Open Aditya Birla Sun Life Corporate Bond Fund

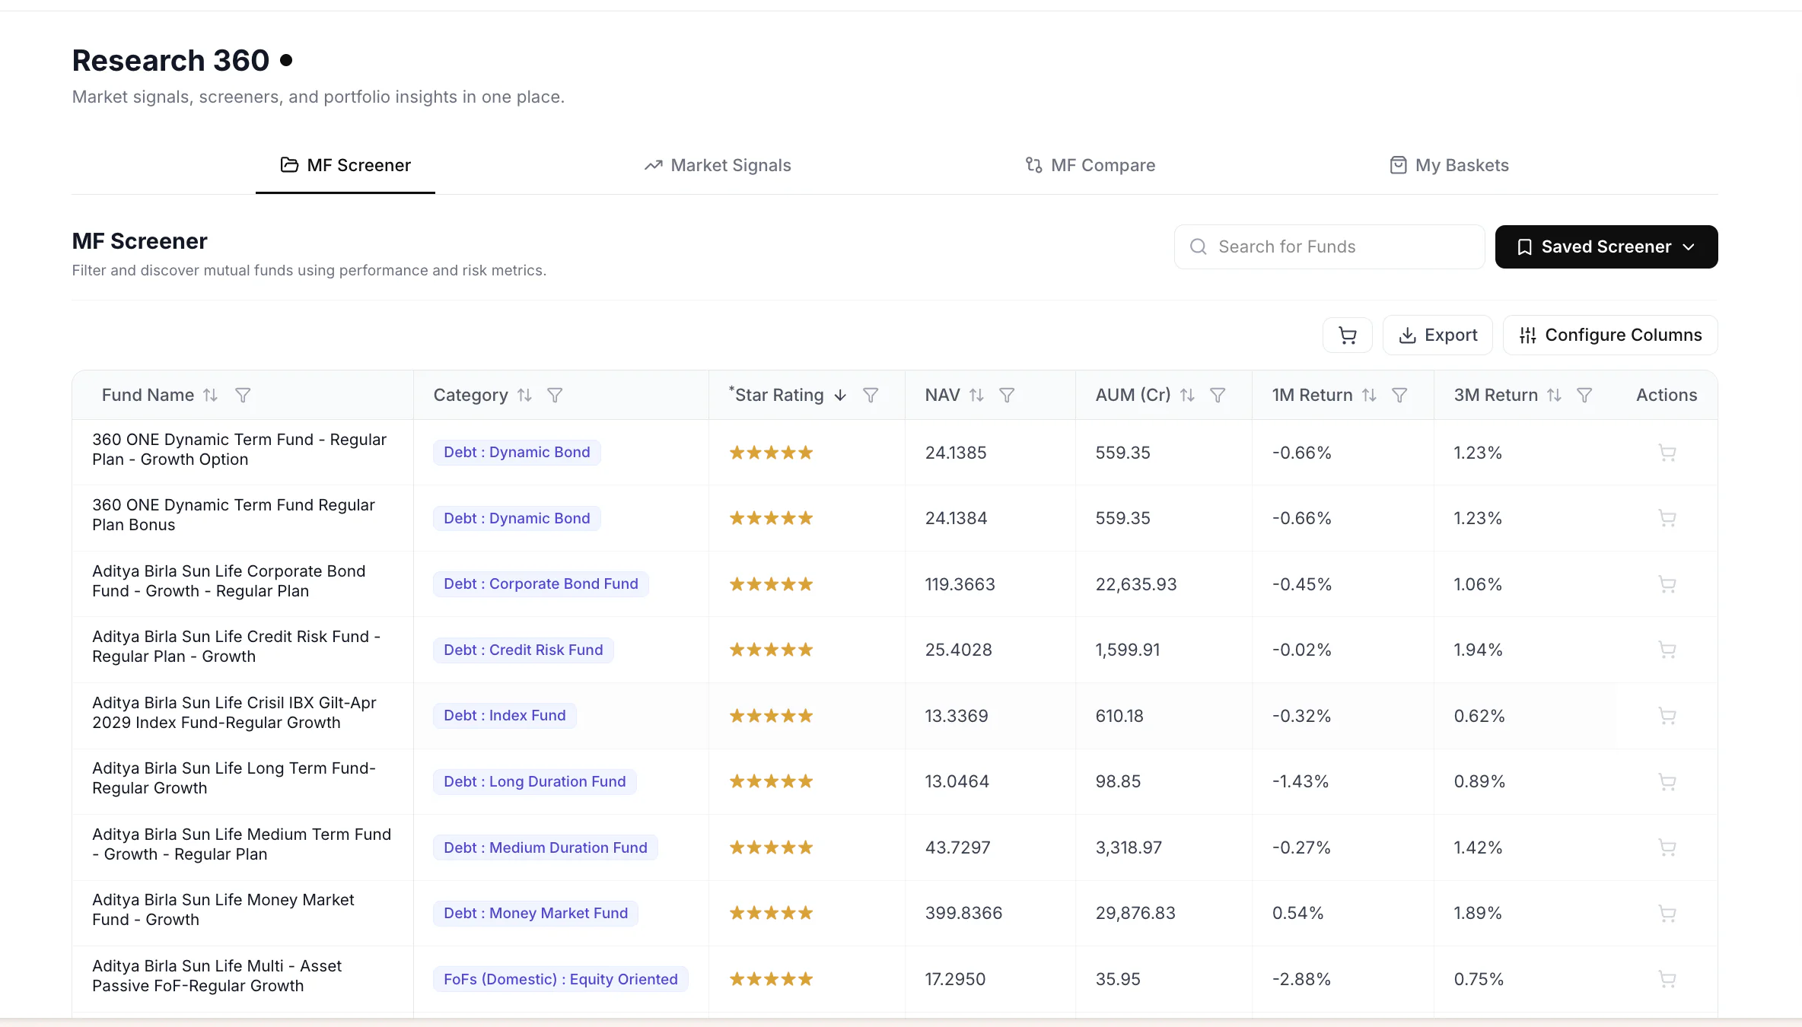click(x=229, y=581)
